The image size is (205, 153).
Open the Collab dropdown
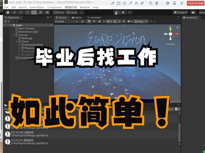(x=181, y=13)
